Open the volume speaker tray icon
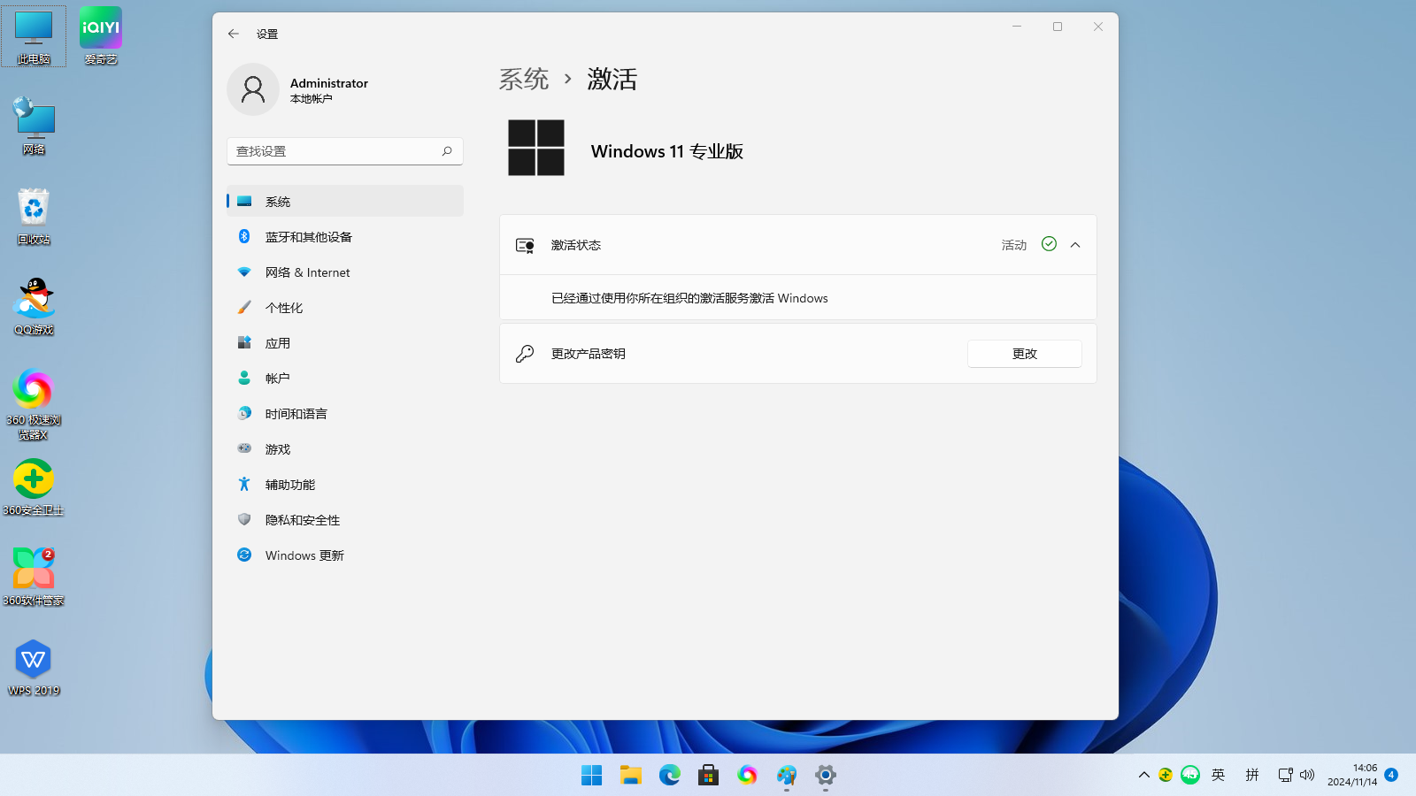Viewport: 1416px width, 796px height. pyautogui.click(x=1307, y=775)
